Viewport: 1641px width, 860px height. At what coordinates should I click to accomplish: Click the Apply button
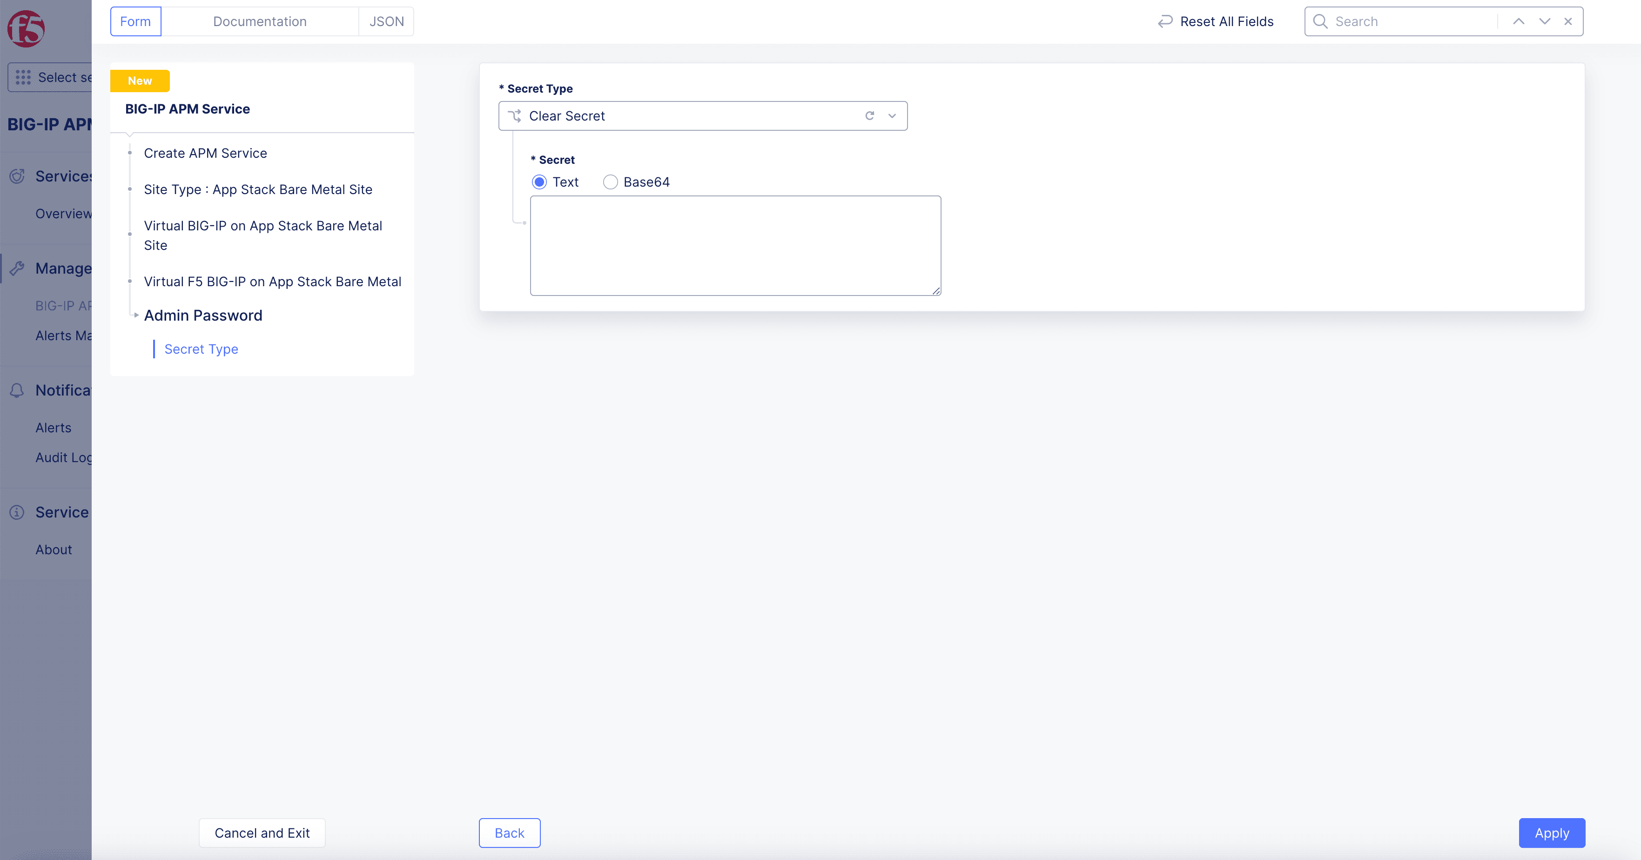pyautogui.click(x=1552, y=833)
